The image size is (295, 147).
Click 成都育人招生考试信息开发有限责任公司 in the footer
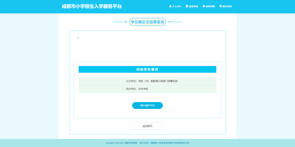pyautogui.click(x=170, y=143)
